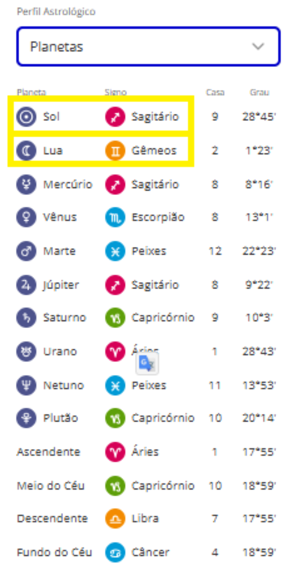This screenshot has width=292, height=575.
Task: Click the Meio do Céu label
Action: pos(51,485)
